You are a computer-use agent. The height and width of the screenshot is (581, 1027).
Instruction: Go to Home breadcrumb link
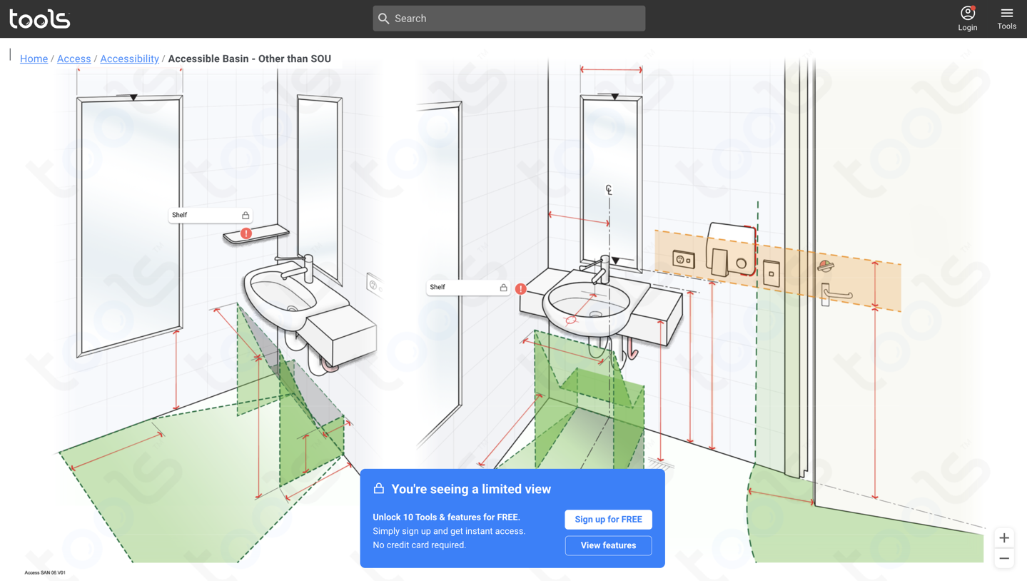tap(34, 59)
